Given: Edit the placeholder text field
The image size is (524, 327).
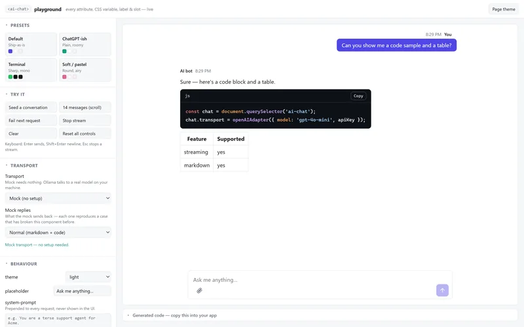Looking at the screenshot, I should [83, 291].
